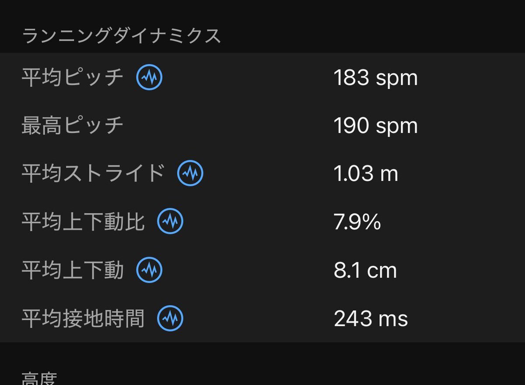This screenshot has width=525, height=385.
Task: Tap the 平均接地時間 label text
Action: pyautogui.click(x=83, y=318)
